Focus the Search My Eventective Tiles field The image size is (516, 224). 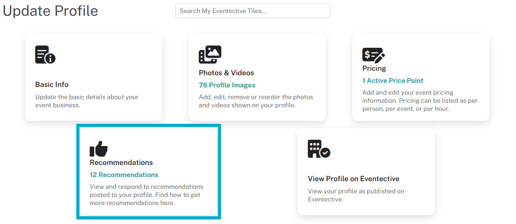253,11
